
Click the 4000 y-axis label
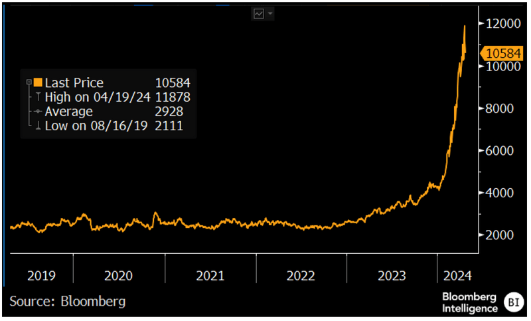pos(500,193)
